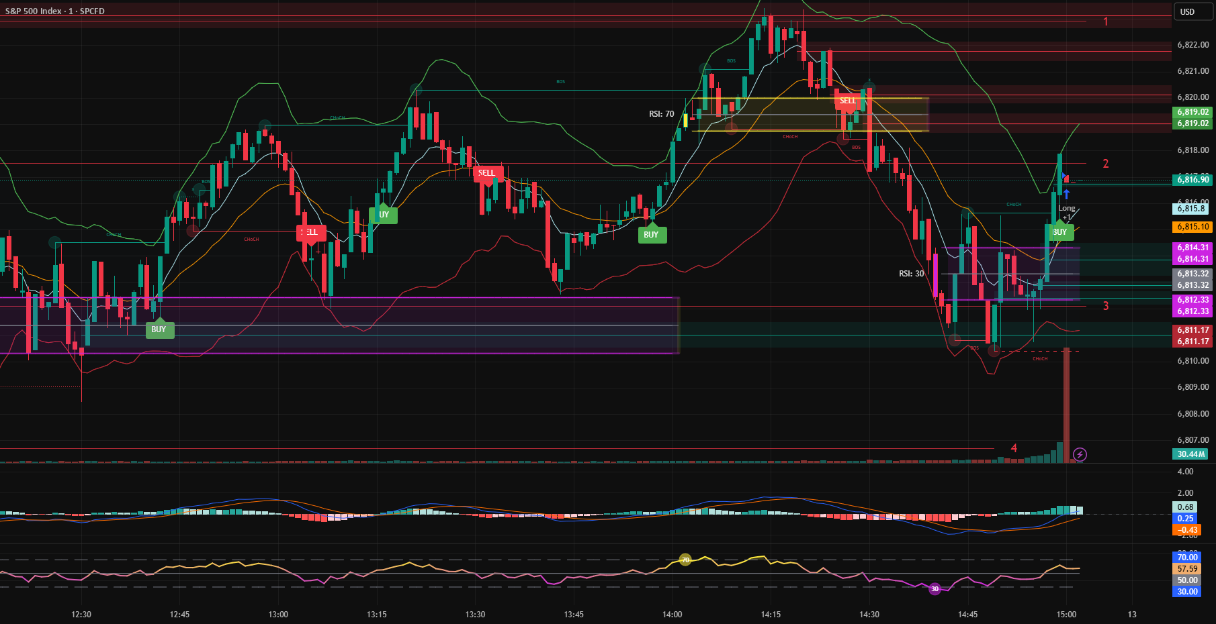Image resolution: width=1216 pixels, height=624 pixels.
Task: Click the 15:00 time axis label
Action: (x=1066, y=615)
